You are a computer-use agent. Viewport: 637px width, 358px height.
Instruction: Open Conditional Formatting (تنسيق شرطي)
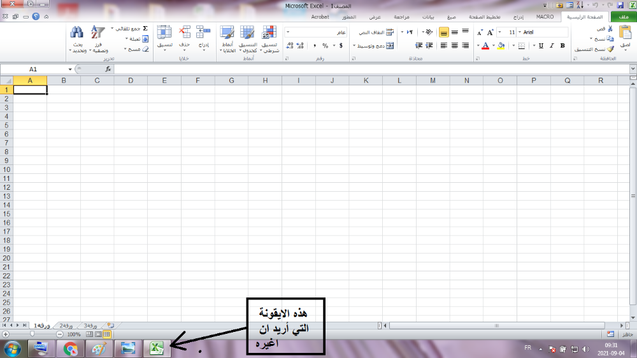click(269, 39)
